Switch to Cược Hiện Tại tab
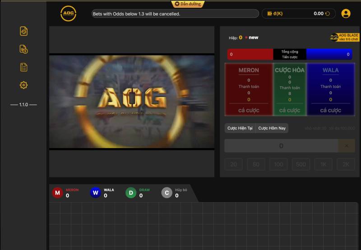This screenshot has width=361, height=250. click(x=240, y=128)
